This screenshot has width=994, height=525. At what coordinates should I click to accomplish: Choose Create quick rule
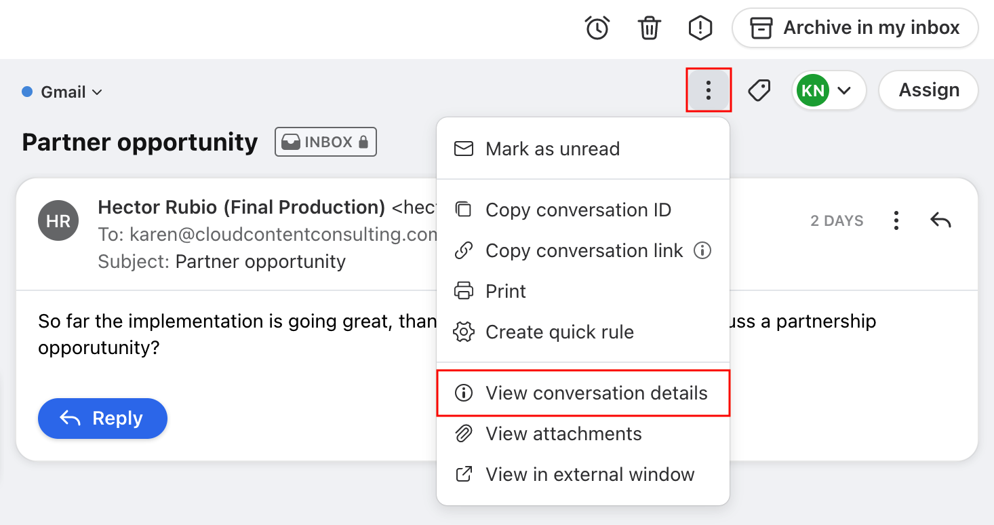[559, 332]
